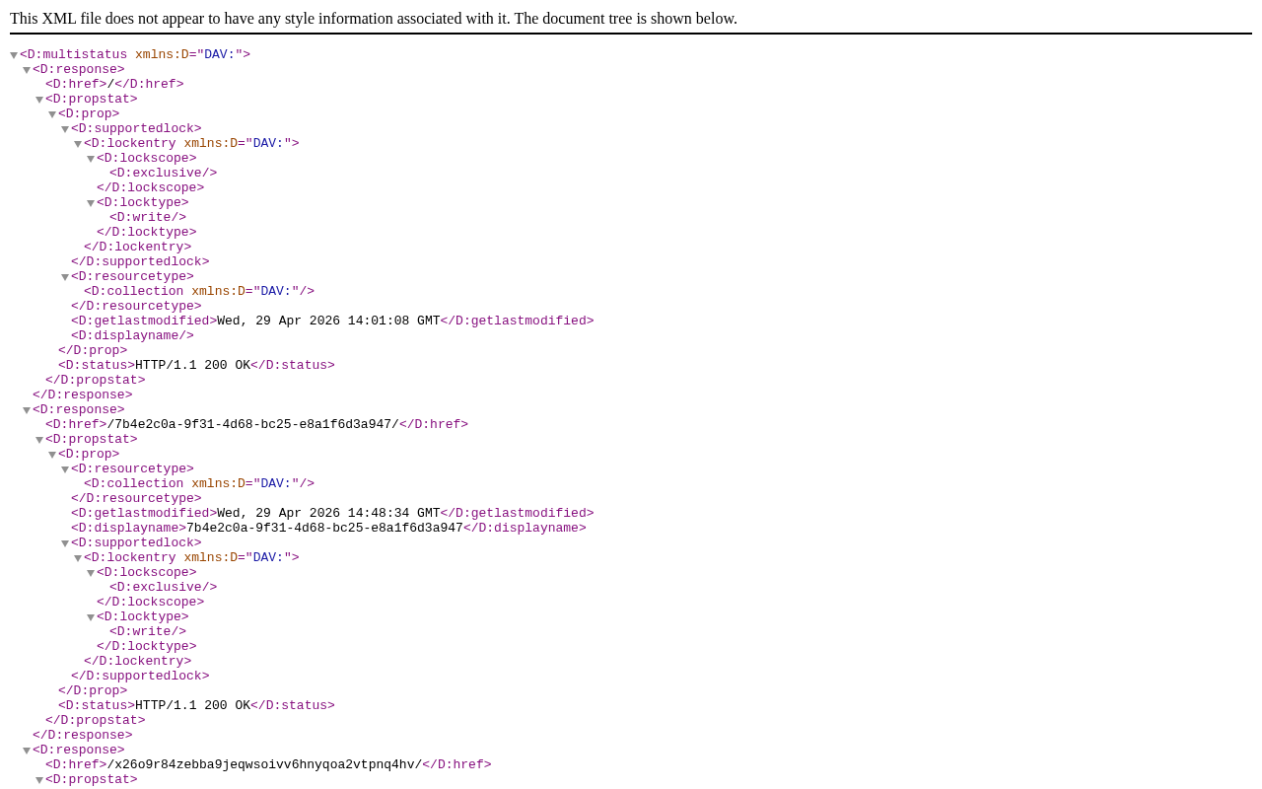Collapse D:locktype in the 7b4e2c0a response
The image size is (1262, 789).
91,618
